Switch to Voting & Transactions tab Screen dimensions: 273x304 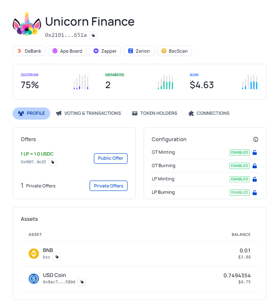(x=88, y=113)
